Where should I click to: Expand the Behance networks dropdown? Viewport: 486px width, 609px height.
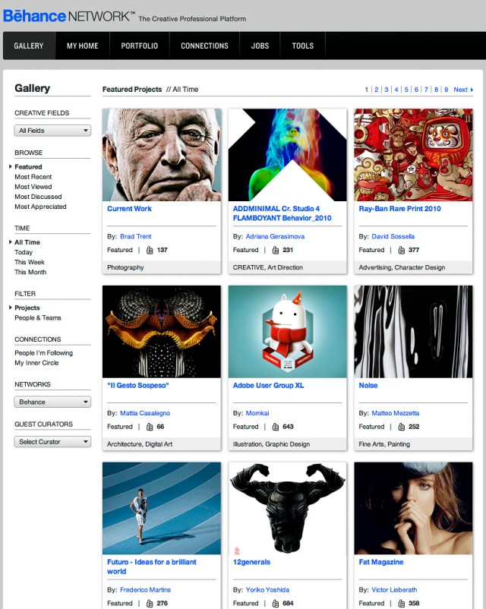52,402
